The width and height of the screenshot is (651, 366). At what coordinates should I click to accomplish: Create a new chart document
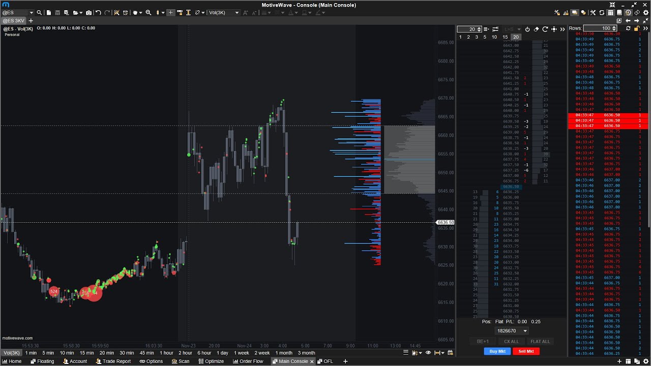click(x=49, y=13)
